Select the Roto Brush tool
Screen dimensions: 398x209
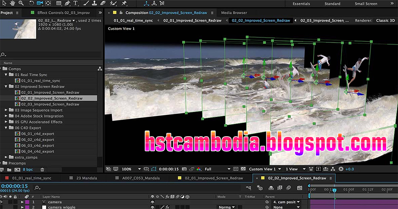pos(113,3)
